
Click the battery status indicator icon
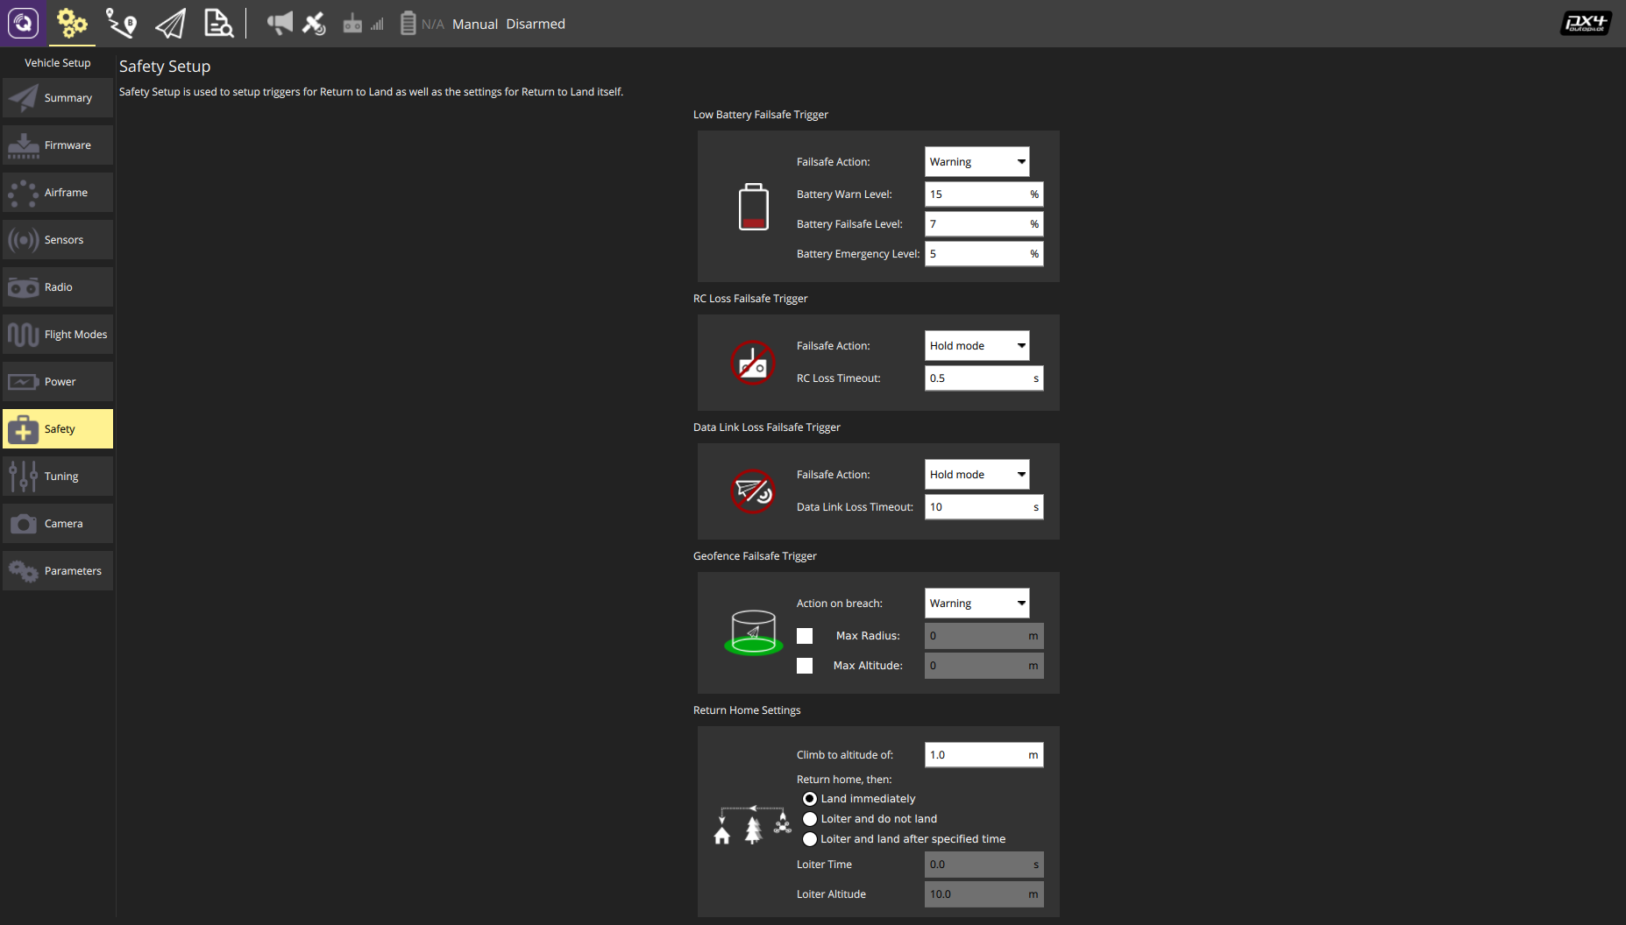408,24
